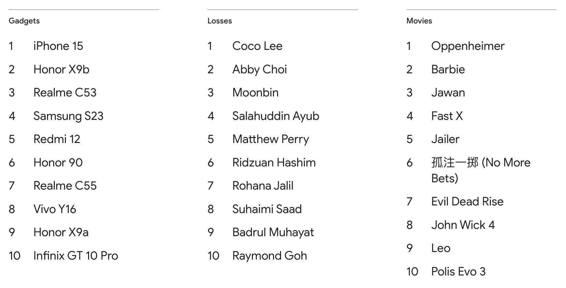Click the Movies category heading

coord(419,21)
